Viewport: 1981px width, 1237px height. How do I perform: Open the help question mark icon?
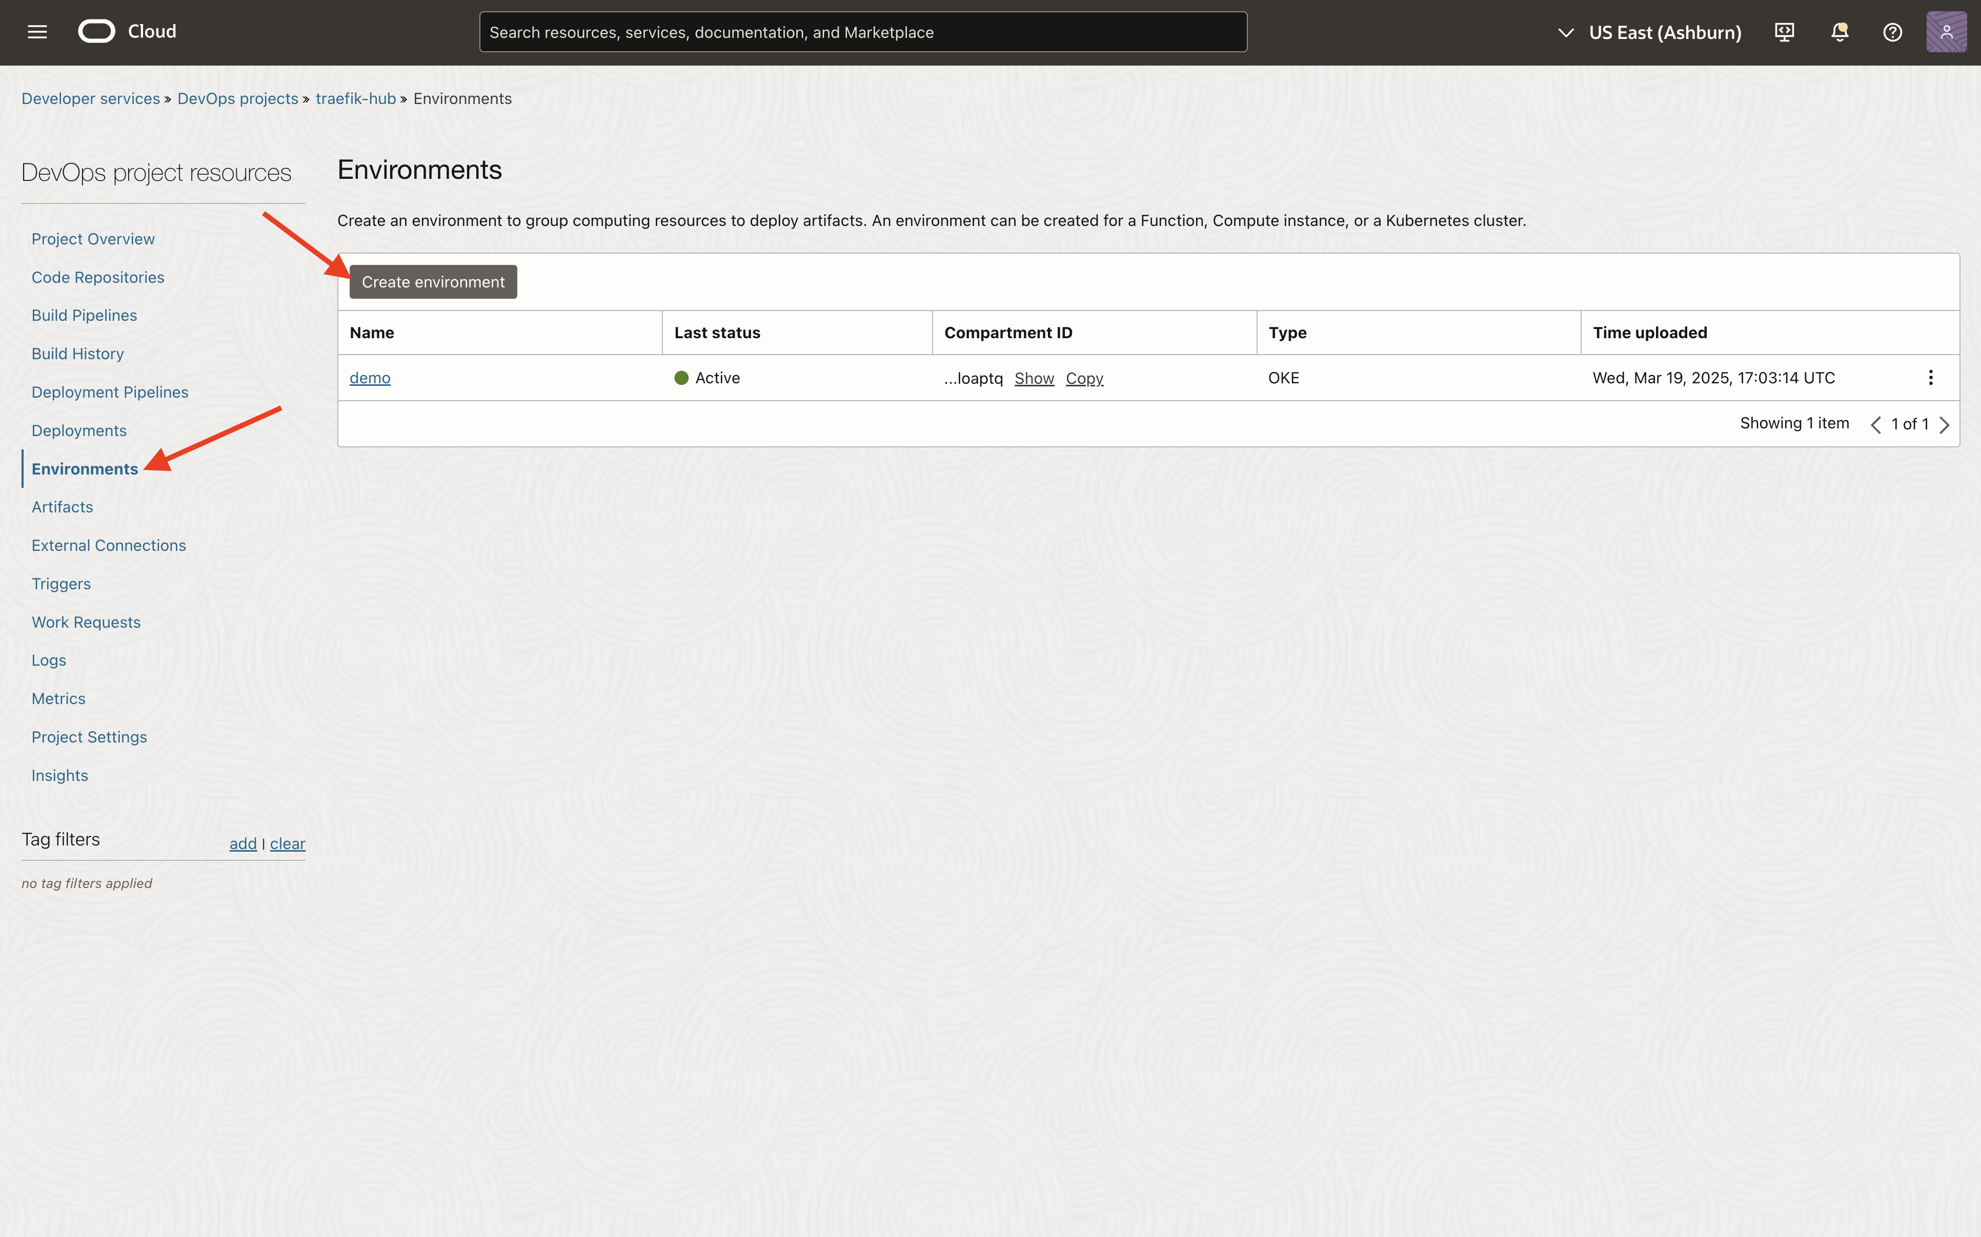point(1892,32)
